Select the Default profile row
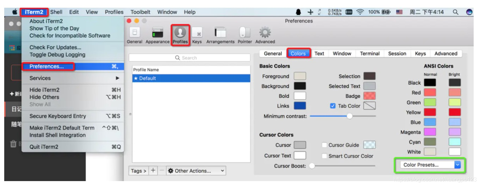The height and width of the screenshot is (186, 480). pyautogui.click(x=191, y=78)
